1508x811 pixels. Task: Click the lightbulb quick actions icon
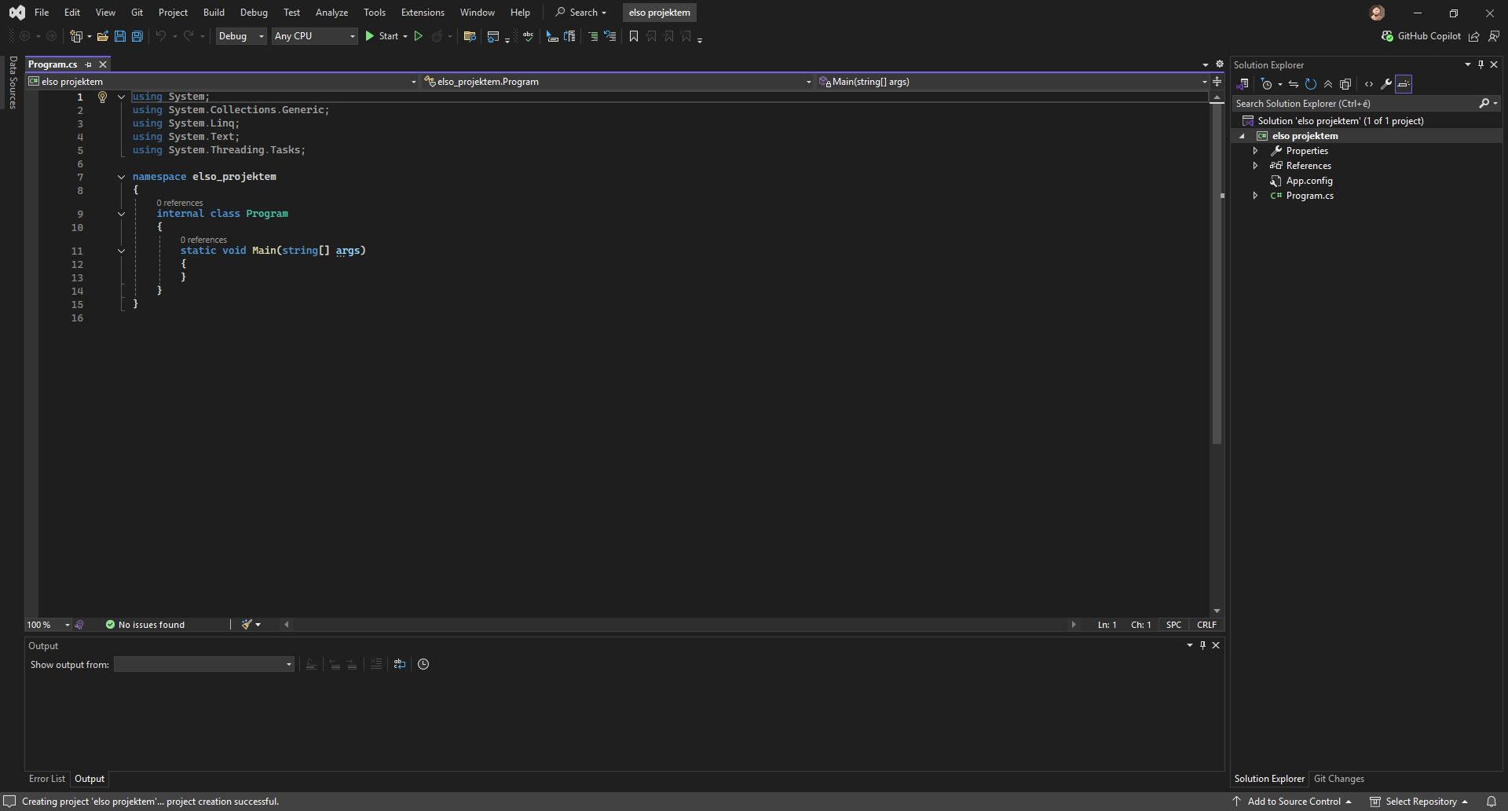click(102, 97)
